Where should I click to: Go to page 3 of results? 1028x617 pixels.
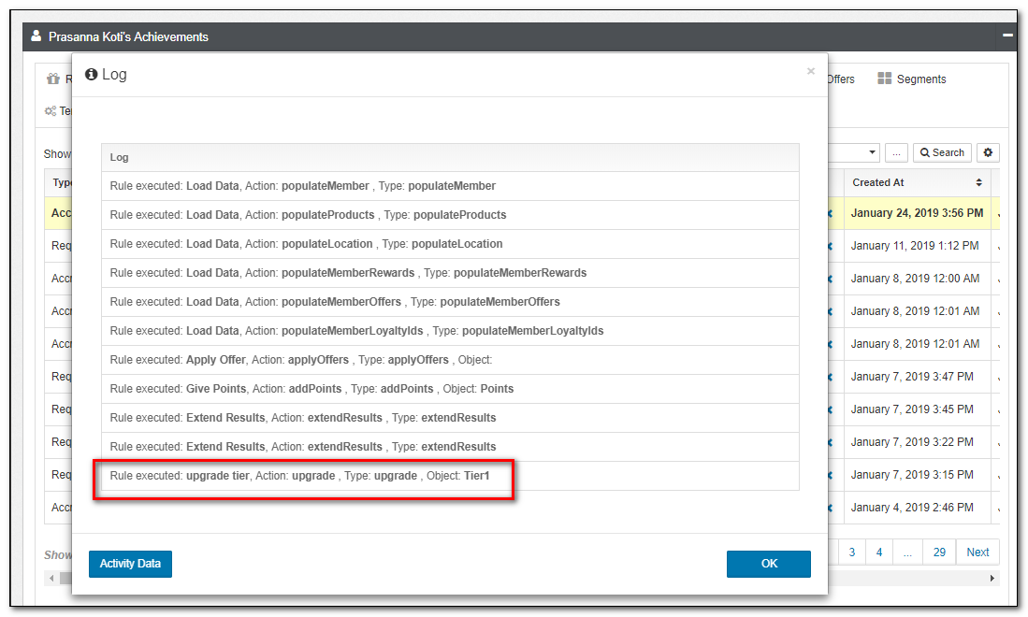click(x=851, y=552)
